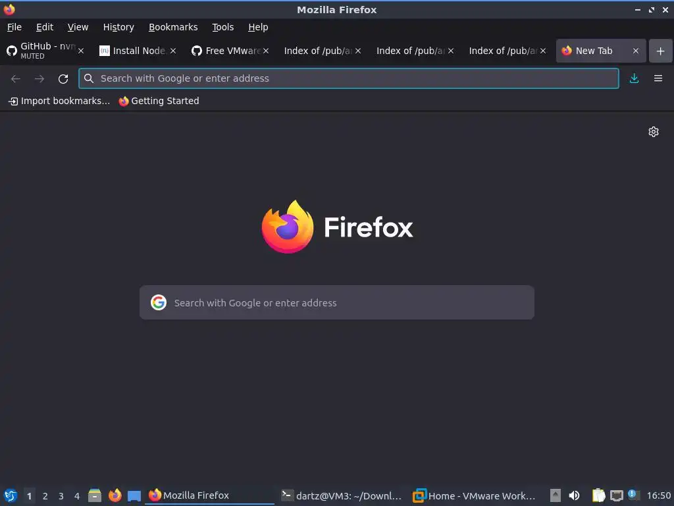Switch to workspace 3

tap(61, 496)
